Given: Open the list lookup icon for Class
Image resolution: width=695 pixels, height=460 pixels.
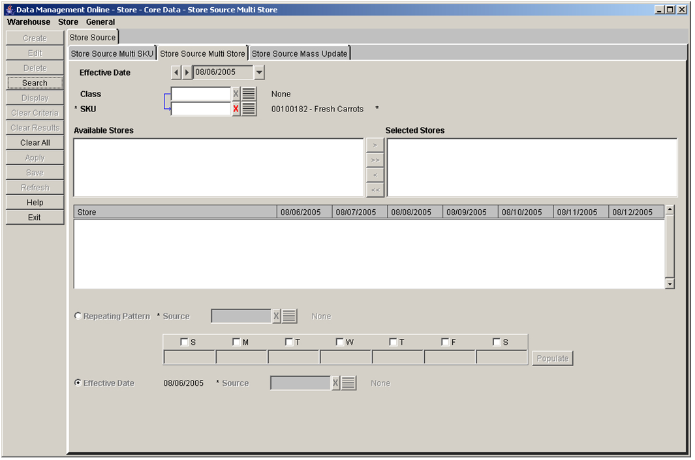Looking at the screenshot, I should click(249, 94).
